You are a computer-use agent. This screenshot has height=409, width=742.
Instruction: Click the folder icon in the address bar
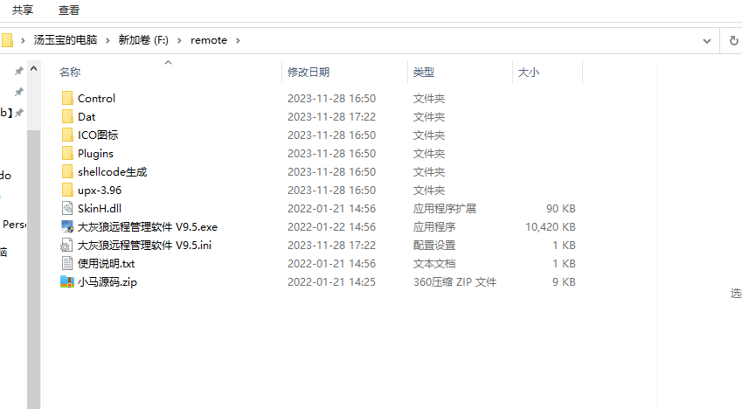[7, 40]
